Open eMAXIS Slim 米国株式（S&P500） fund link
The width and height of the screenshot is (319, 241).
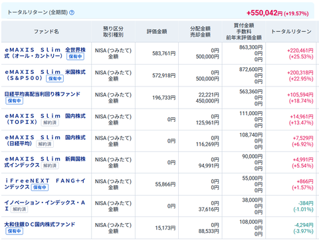[x=45, y=75]
